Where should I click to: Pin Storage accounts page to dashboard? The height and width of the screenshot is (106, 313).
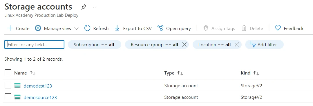84,7
